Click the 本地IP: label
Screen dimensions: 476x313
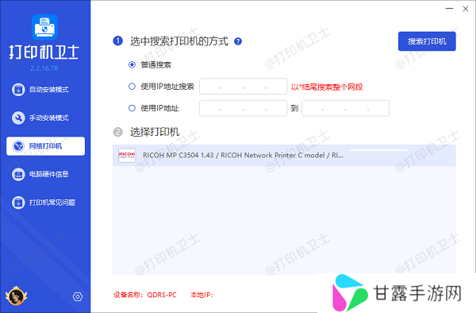(x=202, y=295)
